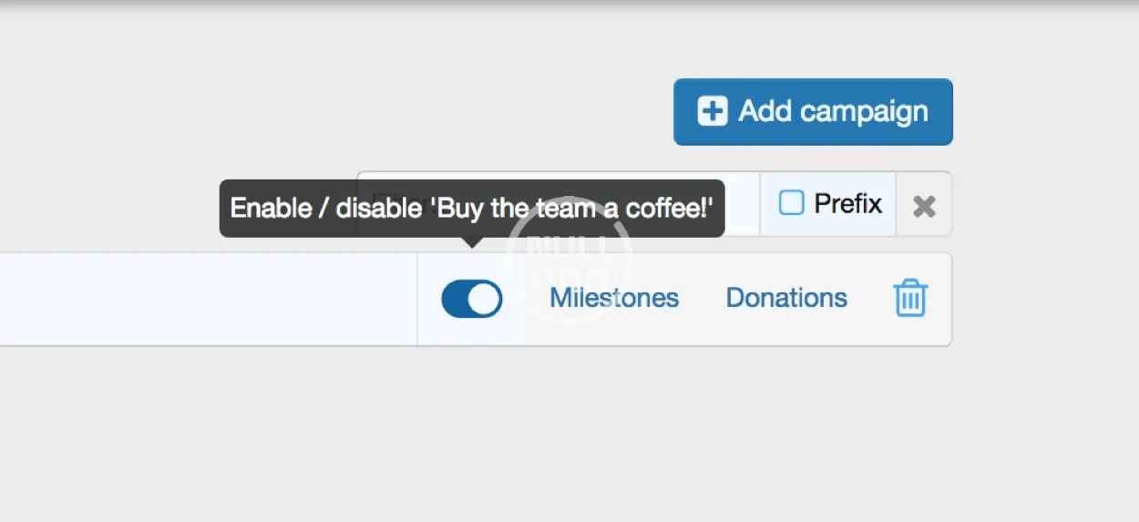
Task: Disable the 'Buy the team a coffee!' switch
Action: (x=471, y=299)
